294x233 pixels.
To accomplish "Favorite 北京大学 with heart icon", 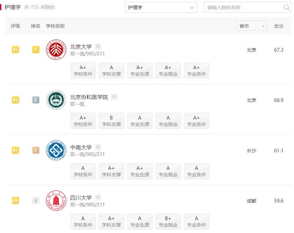I will (98, 47).
